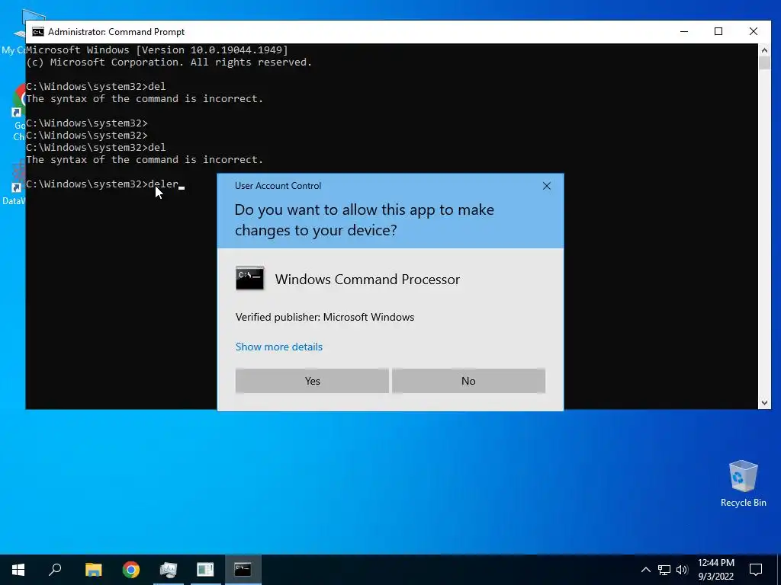This screenshot has height=585, width=781.
Task: Open File Explorer from the taskbar
Action: coord(93,570)
